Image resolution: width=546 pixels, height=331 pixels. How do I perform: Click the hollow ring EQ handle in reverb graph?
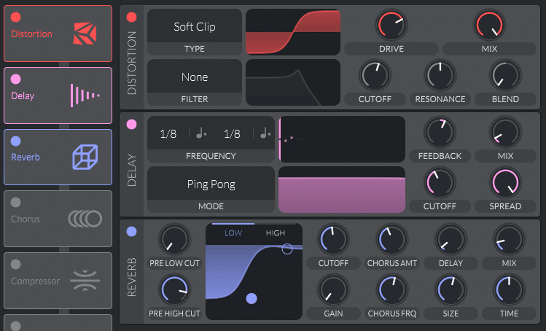(x=287, y=249)
